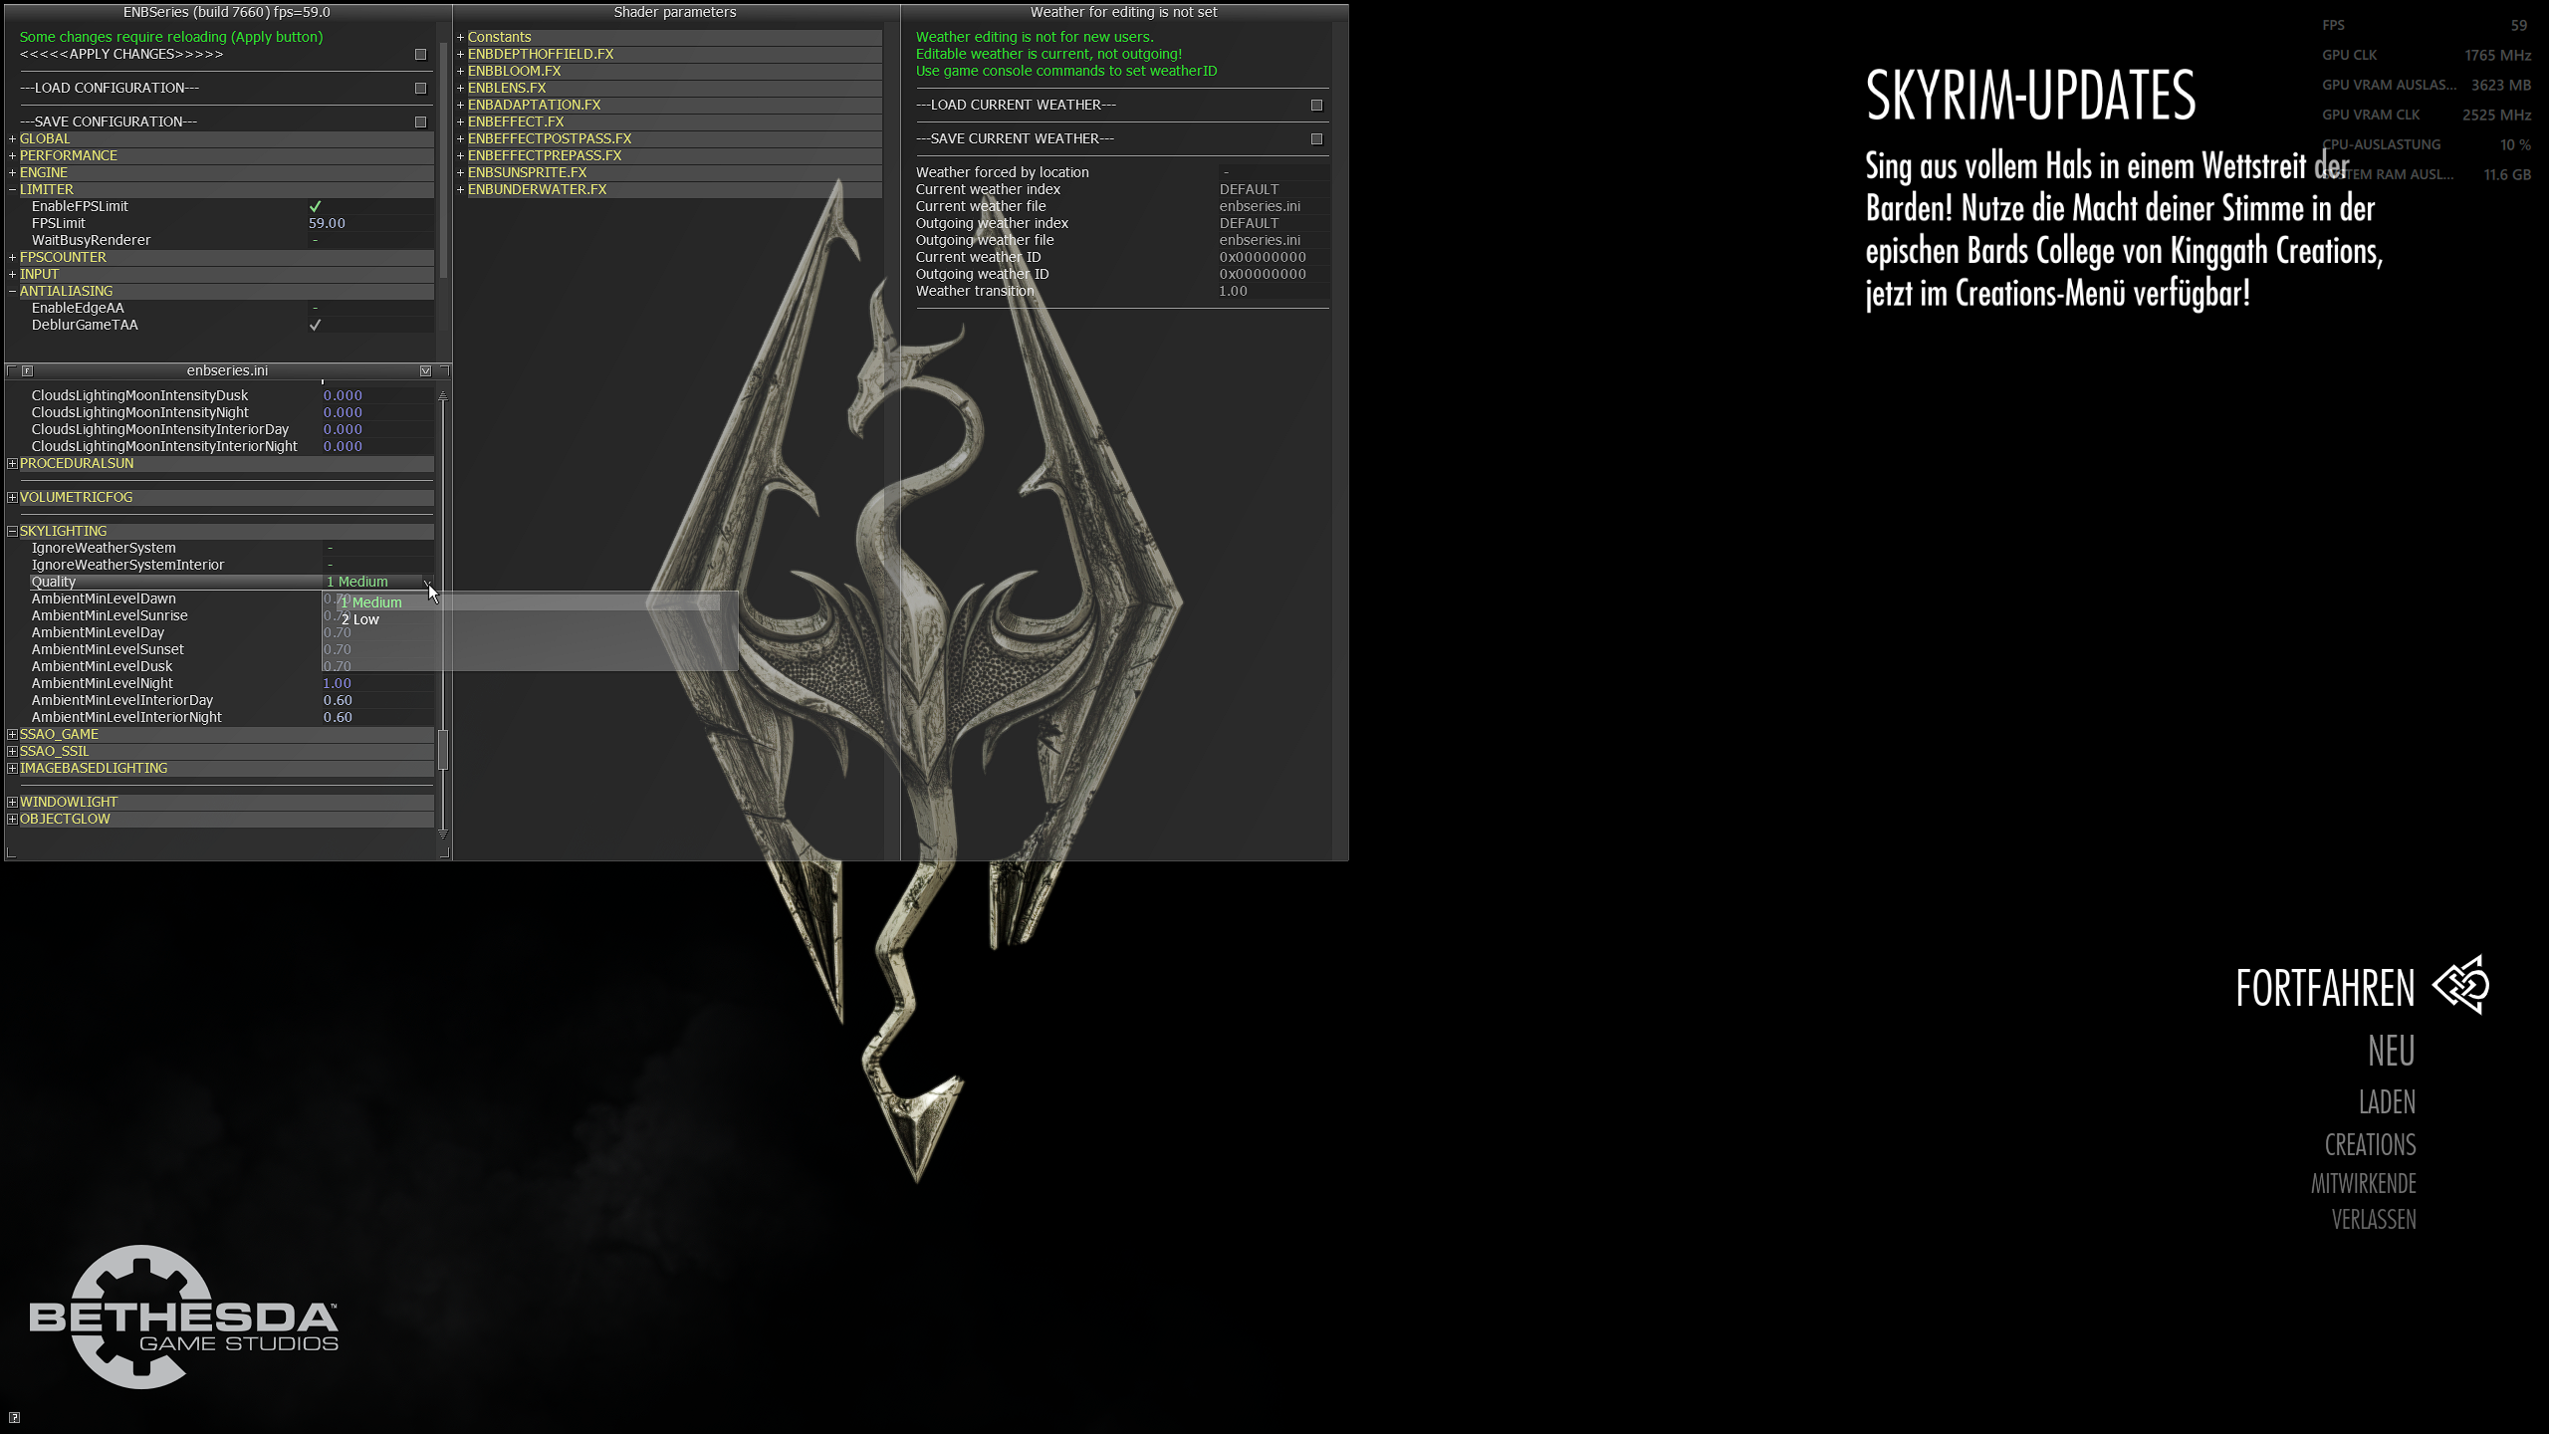Expand the VOLUMETRICFOG section
This screenshot has height=1434, width=2549.
coord(12,498)
